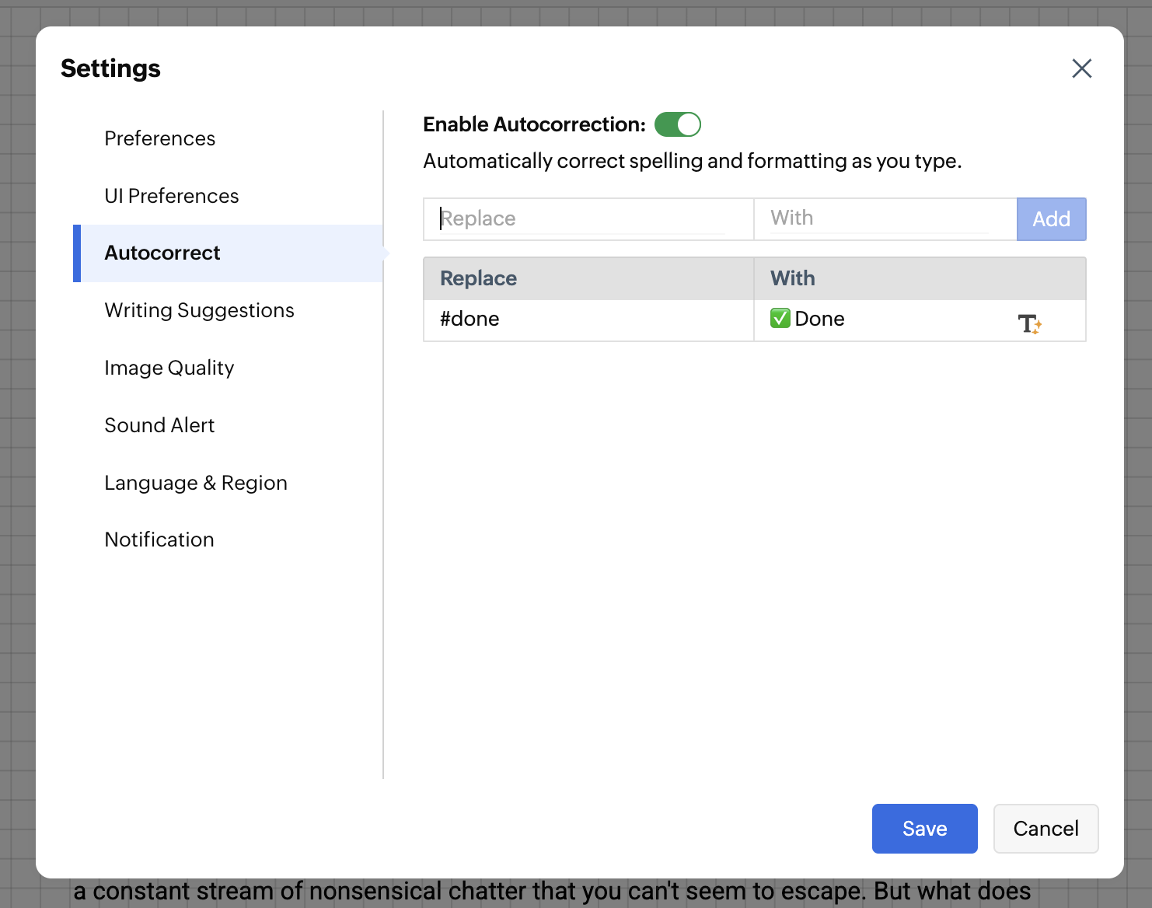Toggle Enable Autocorrection switch off
Screen dimensions: 1152x908
pyautogui.click(x=678, y=124)
